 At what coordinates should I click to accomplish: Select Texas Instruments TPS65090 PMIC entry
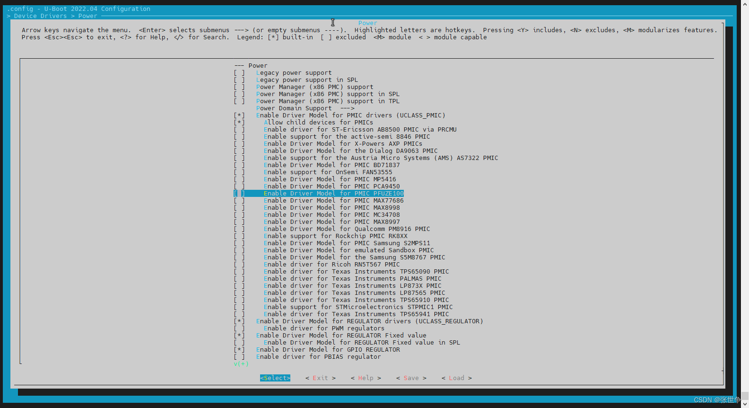[x=356, y=272]
